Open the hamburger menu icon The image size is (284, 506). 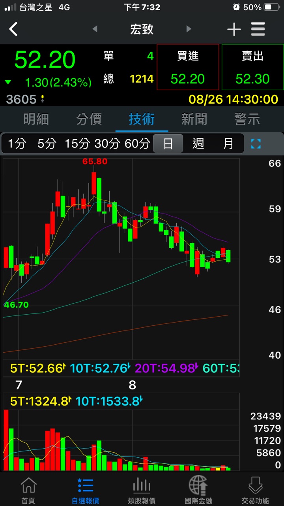click(258, 29)
